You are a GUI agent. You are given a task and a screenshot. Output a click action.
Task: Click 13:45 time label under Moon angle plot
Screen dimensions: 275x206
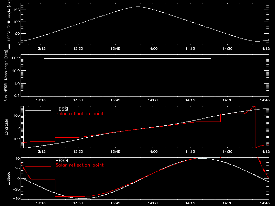pyautogui.click(x=115, y=100)
